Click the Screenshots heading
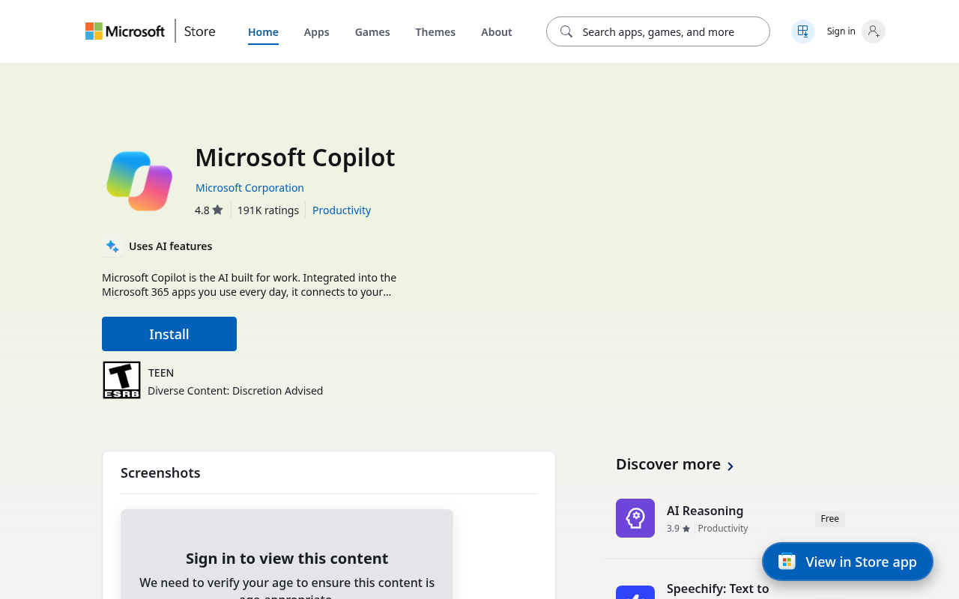 click(x=160, y=473)
